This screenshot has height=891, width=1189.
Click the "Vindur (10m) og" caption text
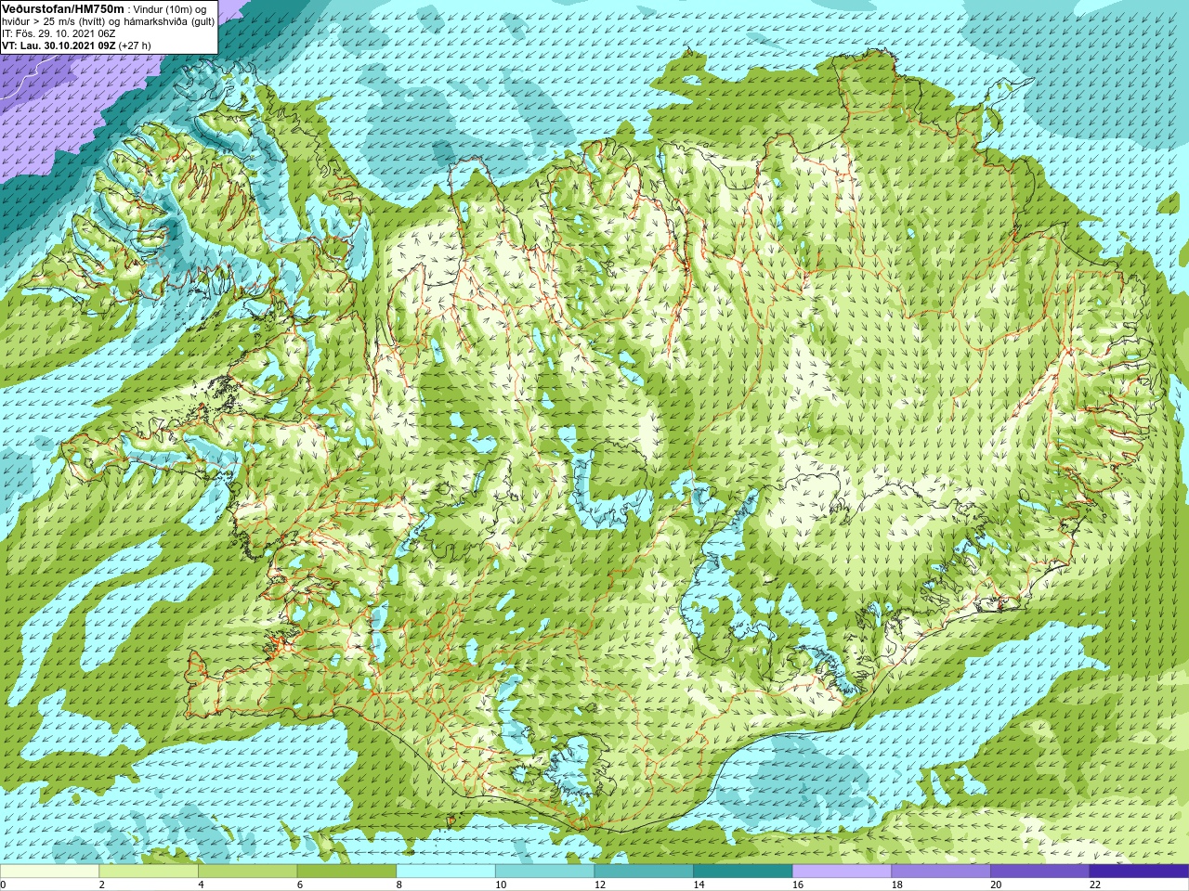pos(171,8)
